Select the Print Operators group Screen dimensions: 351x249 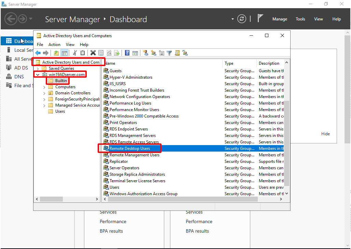point(123,123)
